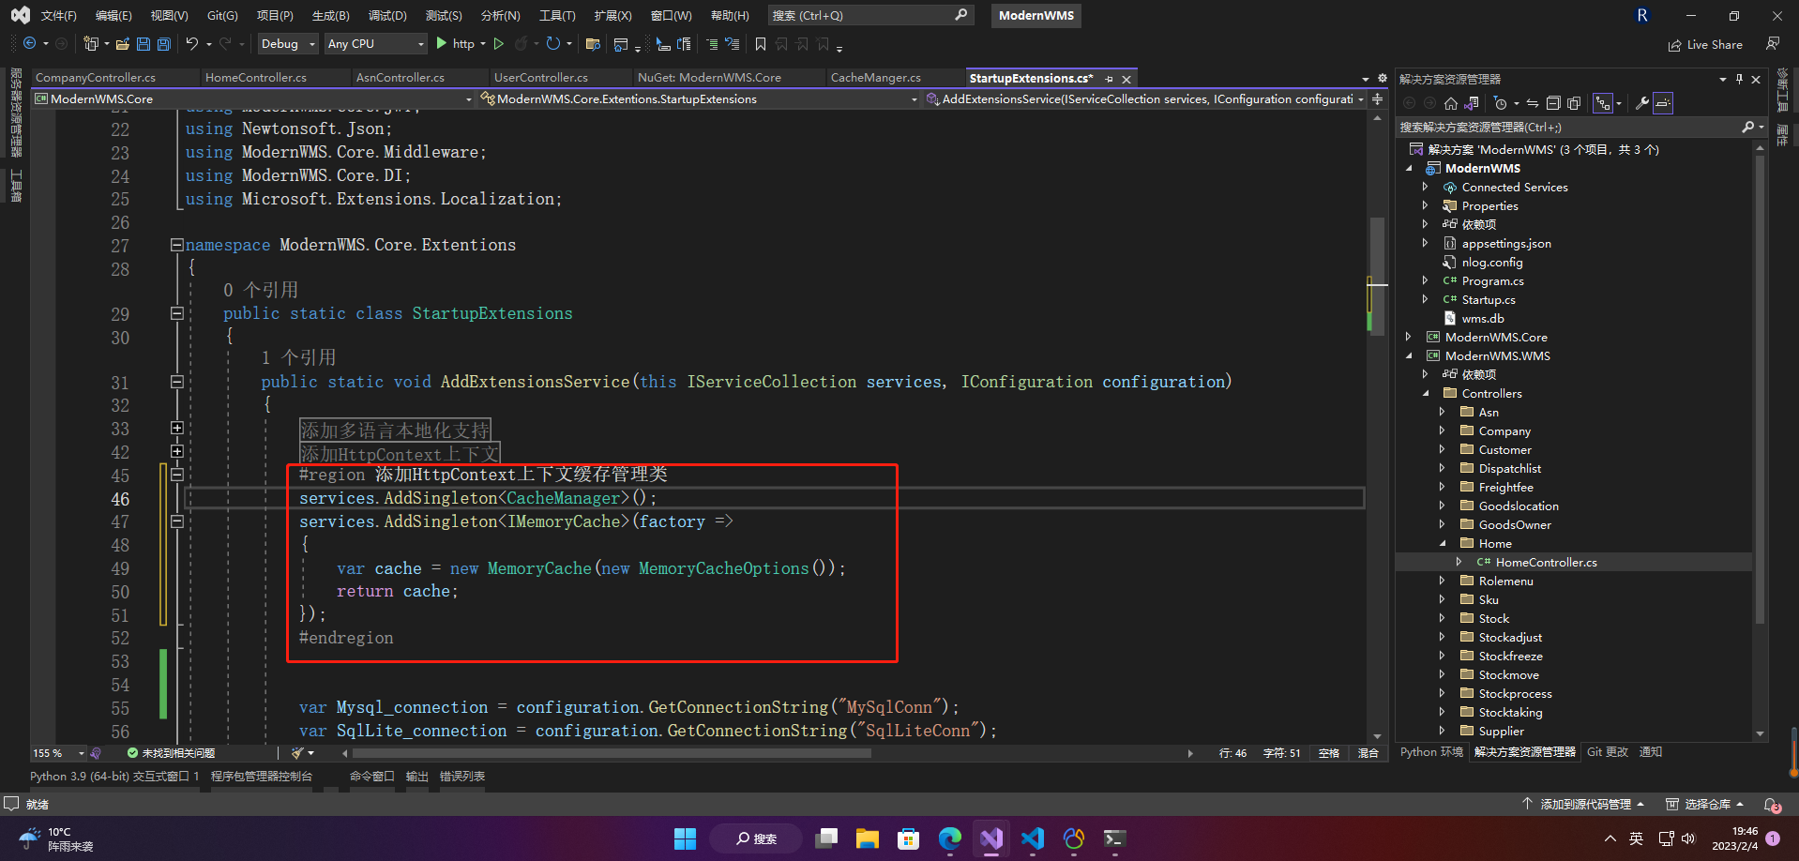
Task: Start debugging with green http play button
Action: [442, 43]
